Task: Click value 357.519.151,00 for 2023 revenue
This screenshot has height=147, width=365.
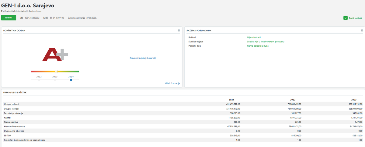Action: pos(356,104)
